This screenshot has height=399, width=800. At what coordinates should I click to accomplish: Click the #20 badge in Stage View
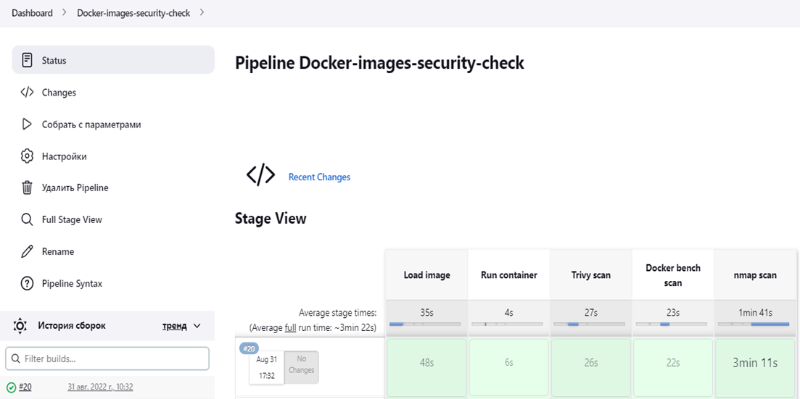tap(249, 348)
